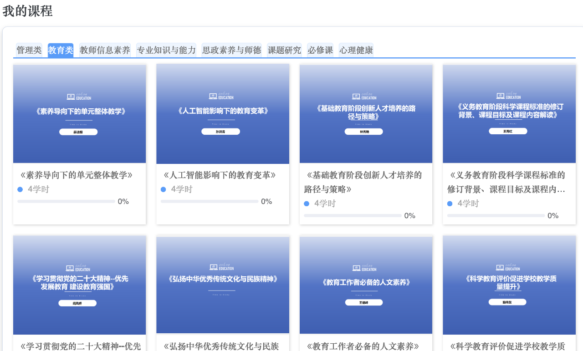Click progress bar of 义务教育阶段科学课程标准 course
The image size is (583, 351).
[x=496, y=215]
